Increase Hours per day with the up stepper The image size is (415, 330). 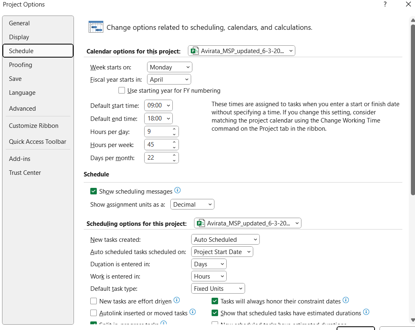tap(174, 129)
